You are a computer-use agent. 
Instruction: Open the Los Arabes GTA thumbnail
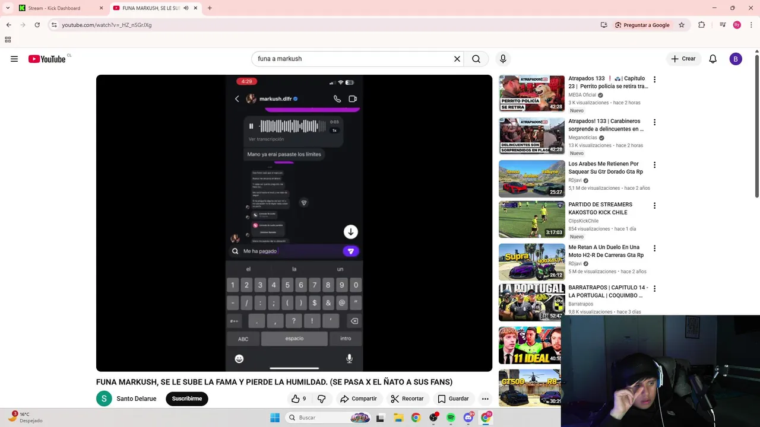click(532, 179)
